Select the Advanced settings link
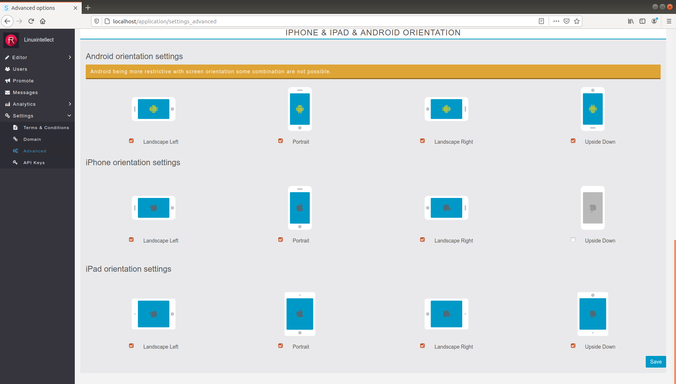This screenshot has width=676, height=384. pos(35,151)
